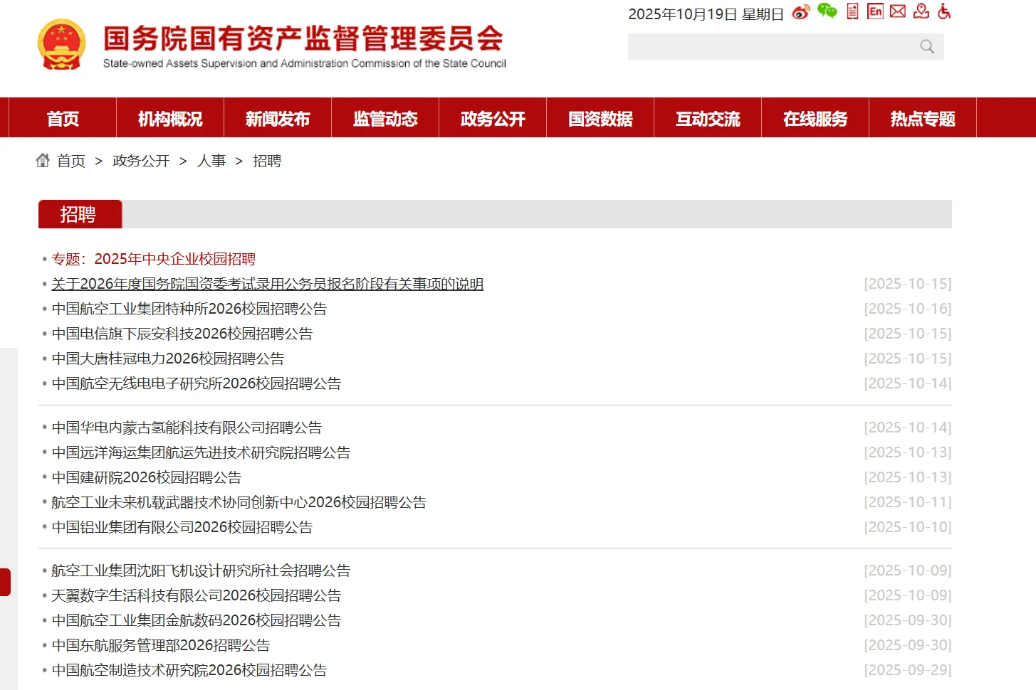Open the green WeChat icon
Image resolution: width=1036 pixels, height=690 pixels.
pyautogui.click(x=827, y=11)
